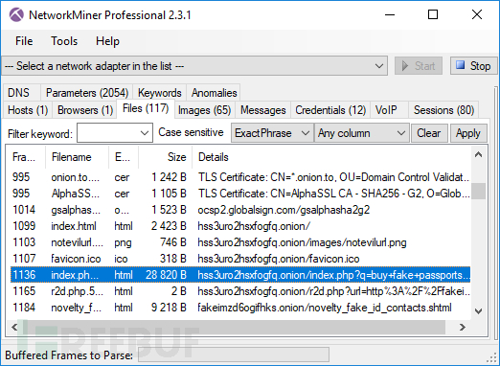Switch to the Images (65) tab
Screen dimensions: 500x366
pos(204,110)
